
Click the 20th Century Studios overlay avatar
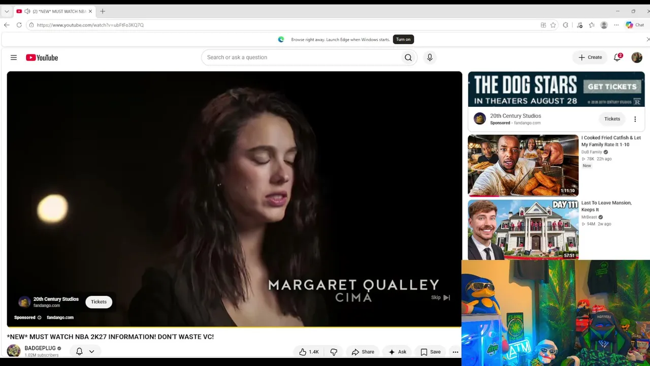[24, 302]
